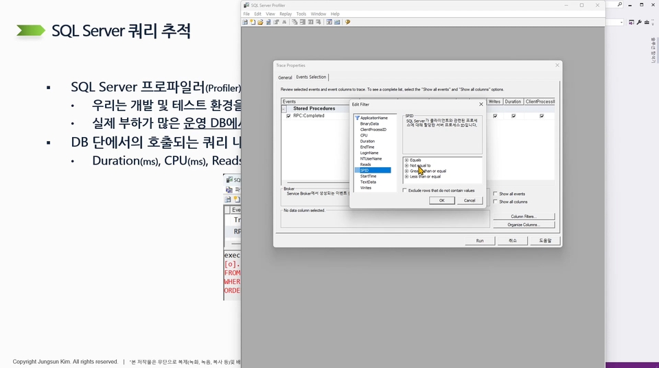This screenshot has height=368, width=659.
Task: Click the yellow Help toolbar icon
Action: [x=347, y=22]
